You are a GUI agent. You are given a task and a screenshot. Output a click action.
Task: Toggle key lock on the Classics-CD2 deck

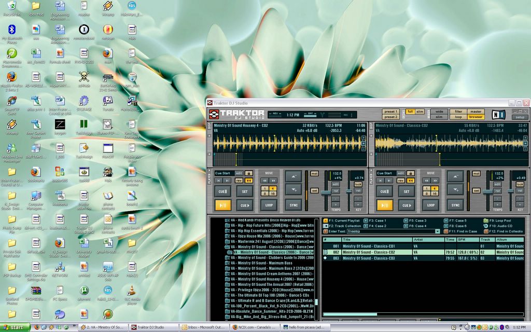point(520,184)
